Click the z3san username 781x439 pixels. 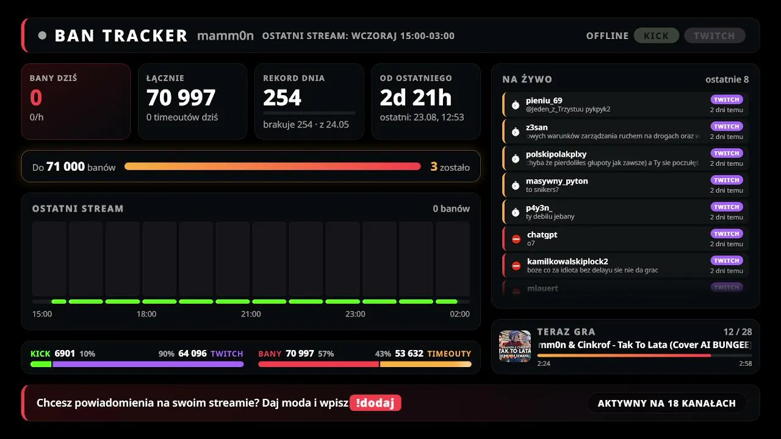click(537, 127)
